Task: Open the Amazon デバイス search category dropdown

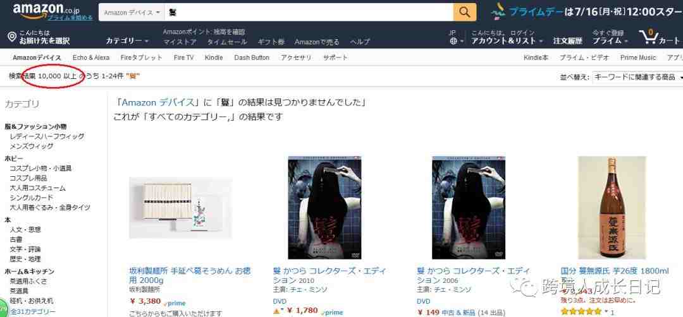Action: tap(132, 13)
